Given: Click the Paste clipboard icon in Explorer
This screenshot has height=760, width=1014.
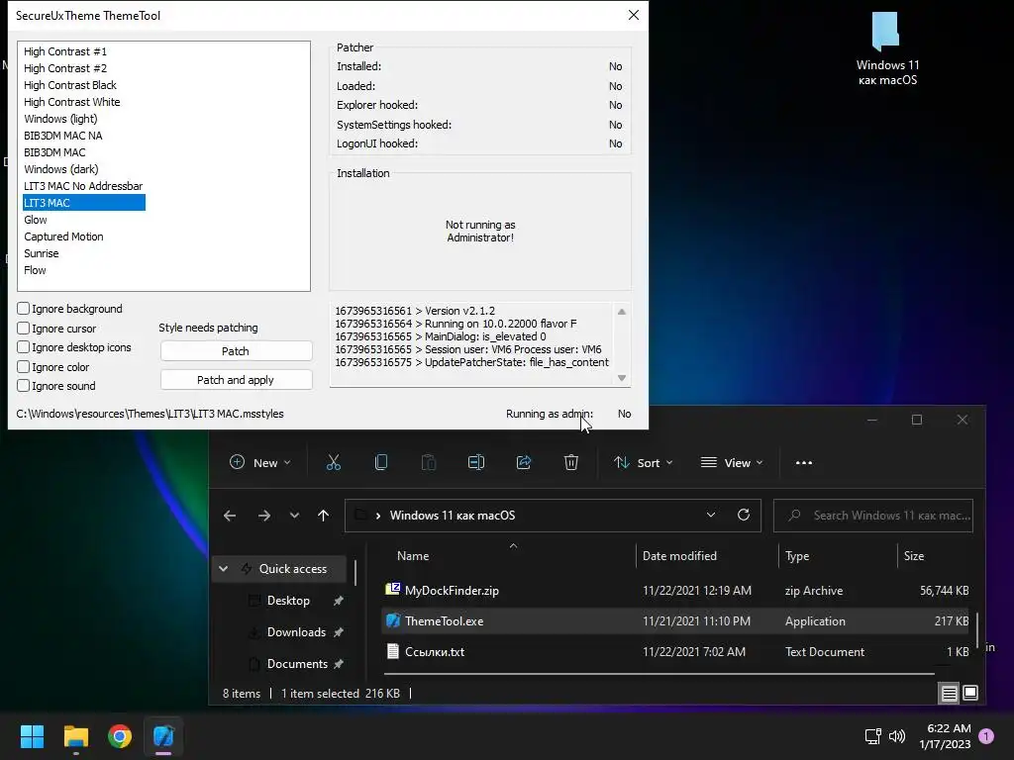Looking at the screenshot, I should [428, 462].
